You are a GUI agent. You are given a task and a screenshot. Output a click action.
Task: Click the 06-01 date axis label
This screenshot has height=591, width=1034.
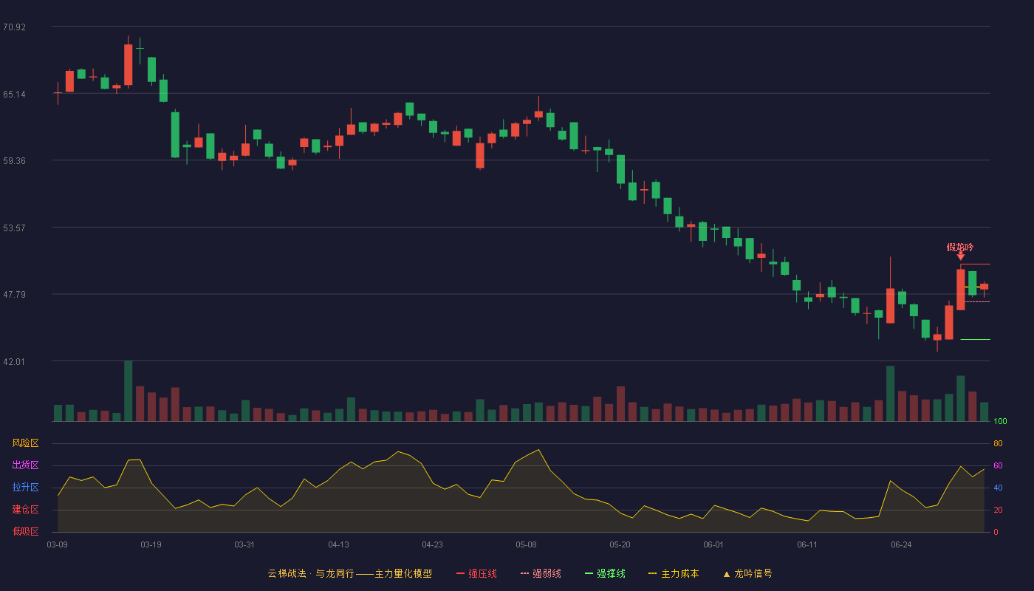pyautogui.click(x=713, y=544)
